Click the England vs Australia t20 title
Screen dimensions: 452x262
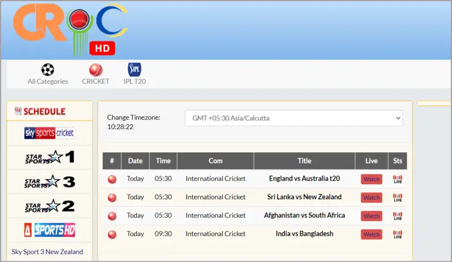[x=305, y=178]
